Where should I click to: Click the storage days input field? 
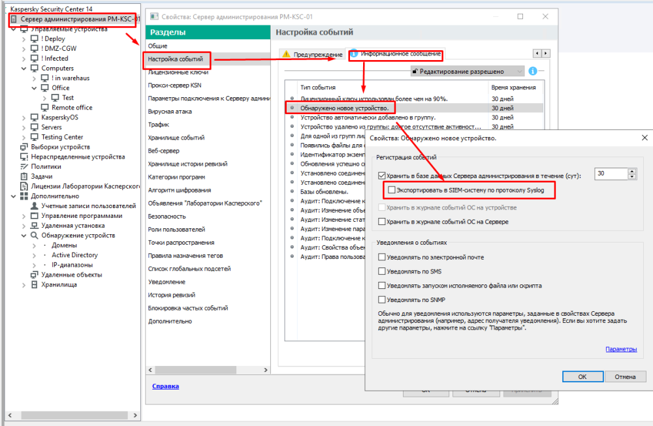(611, 174)
